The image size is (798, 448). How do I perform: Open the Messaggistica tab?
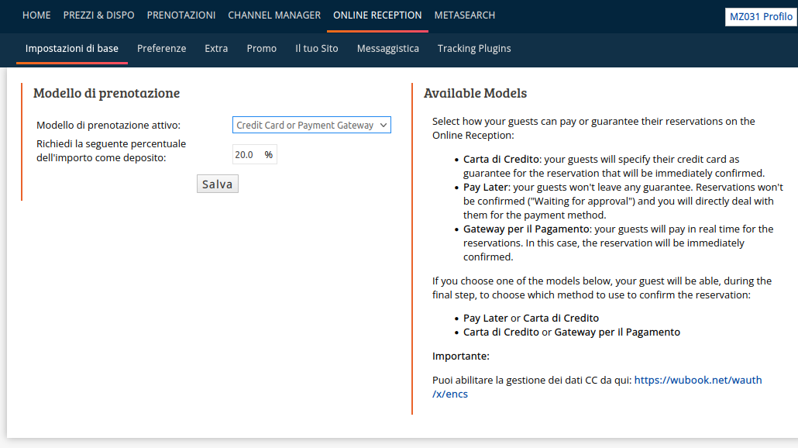(x=388, y=49)
